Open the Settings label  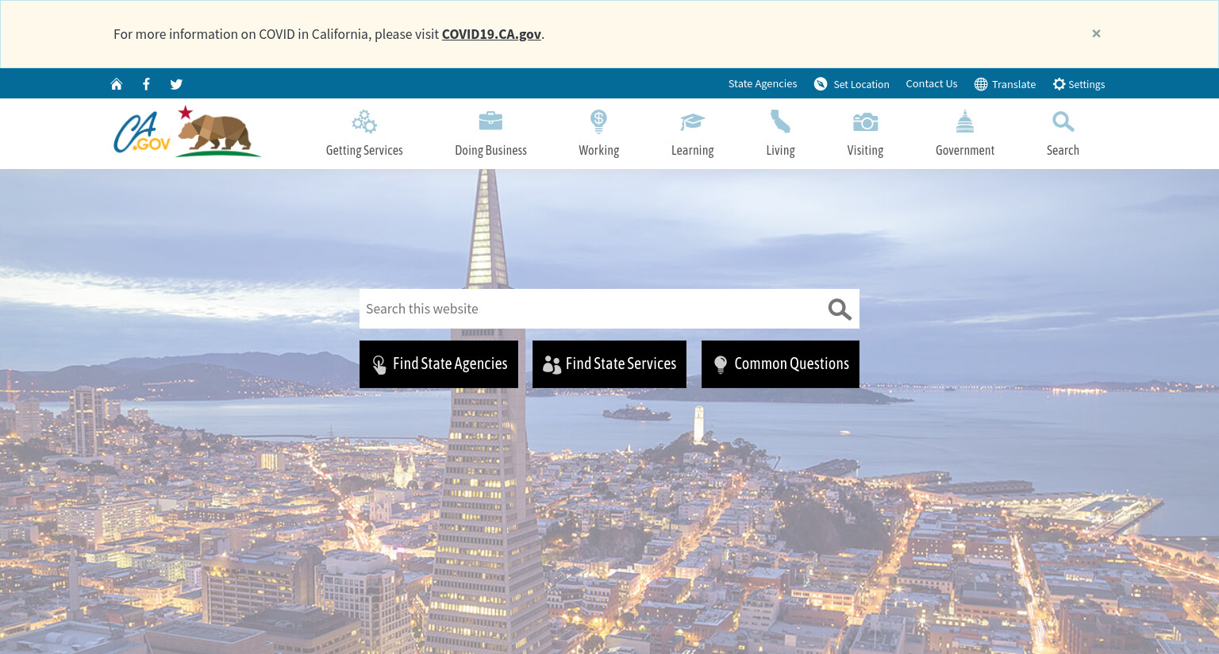(1086, 84)
